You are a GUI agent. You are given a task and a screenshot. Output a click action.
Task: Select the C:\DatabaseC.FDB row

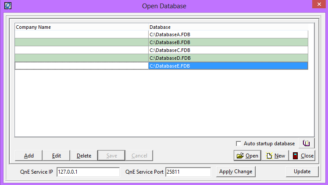(161, 50)
